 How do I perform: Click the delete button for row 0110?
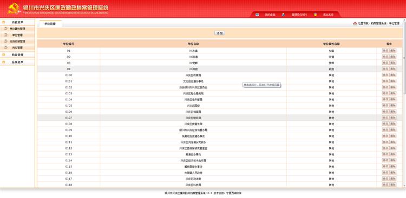click(x=393, y=136)
